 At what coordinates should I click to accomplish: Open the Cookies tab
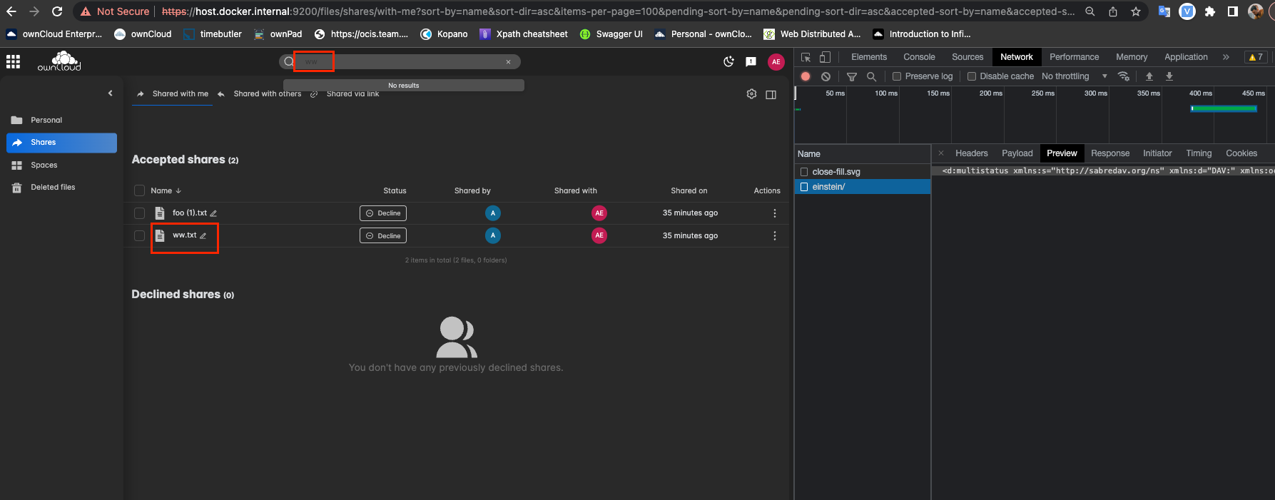[1241, 153]
